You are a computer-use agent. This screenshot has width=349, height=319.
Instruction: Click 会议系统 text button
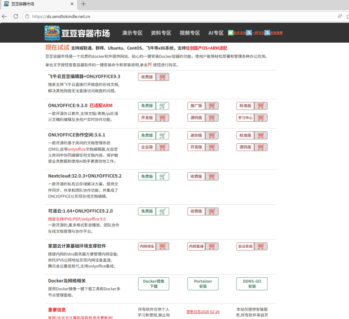(x=245, y=246)
